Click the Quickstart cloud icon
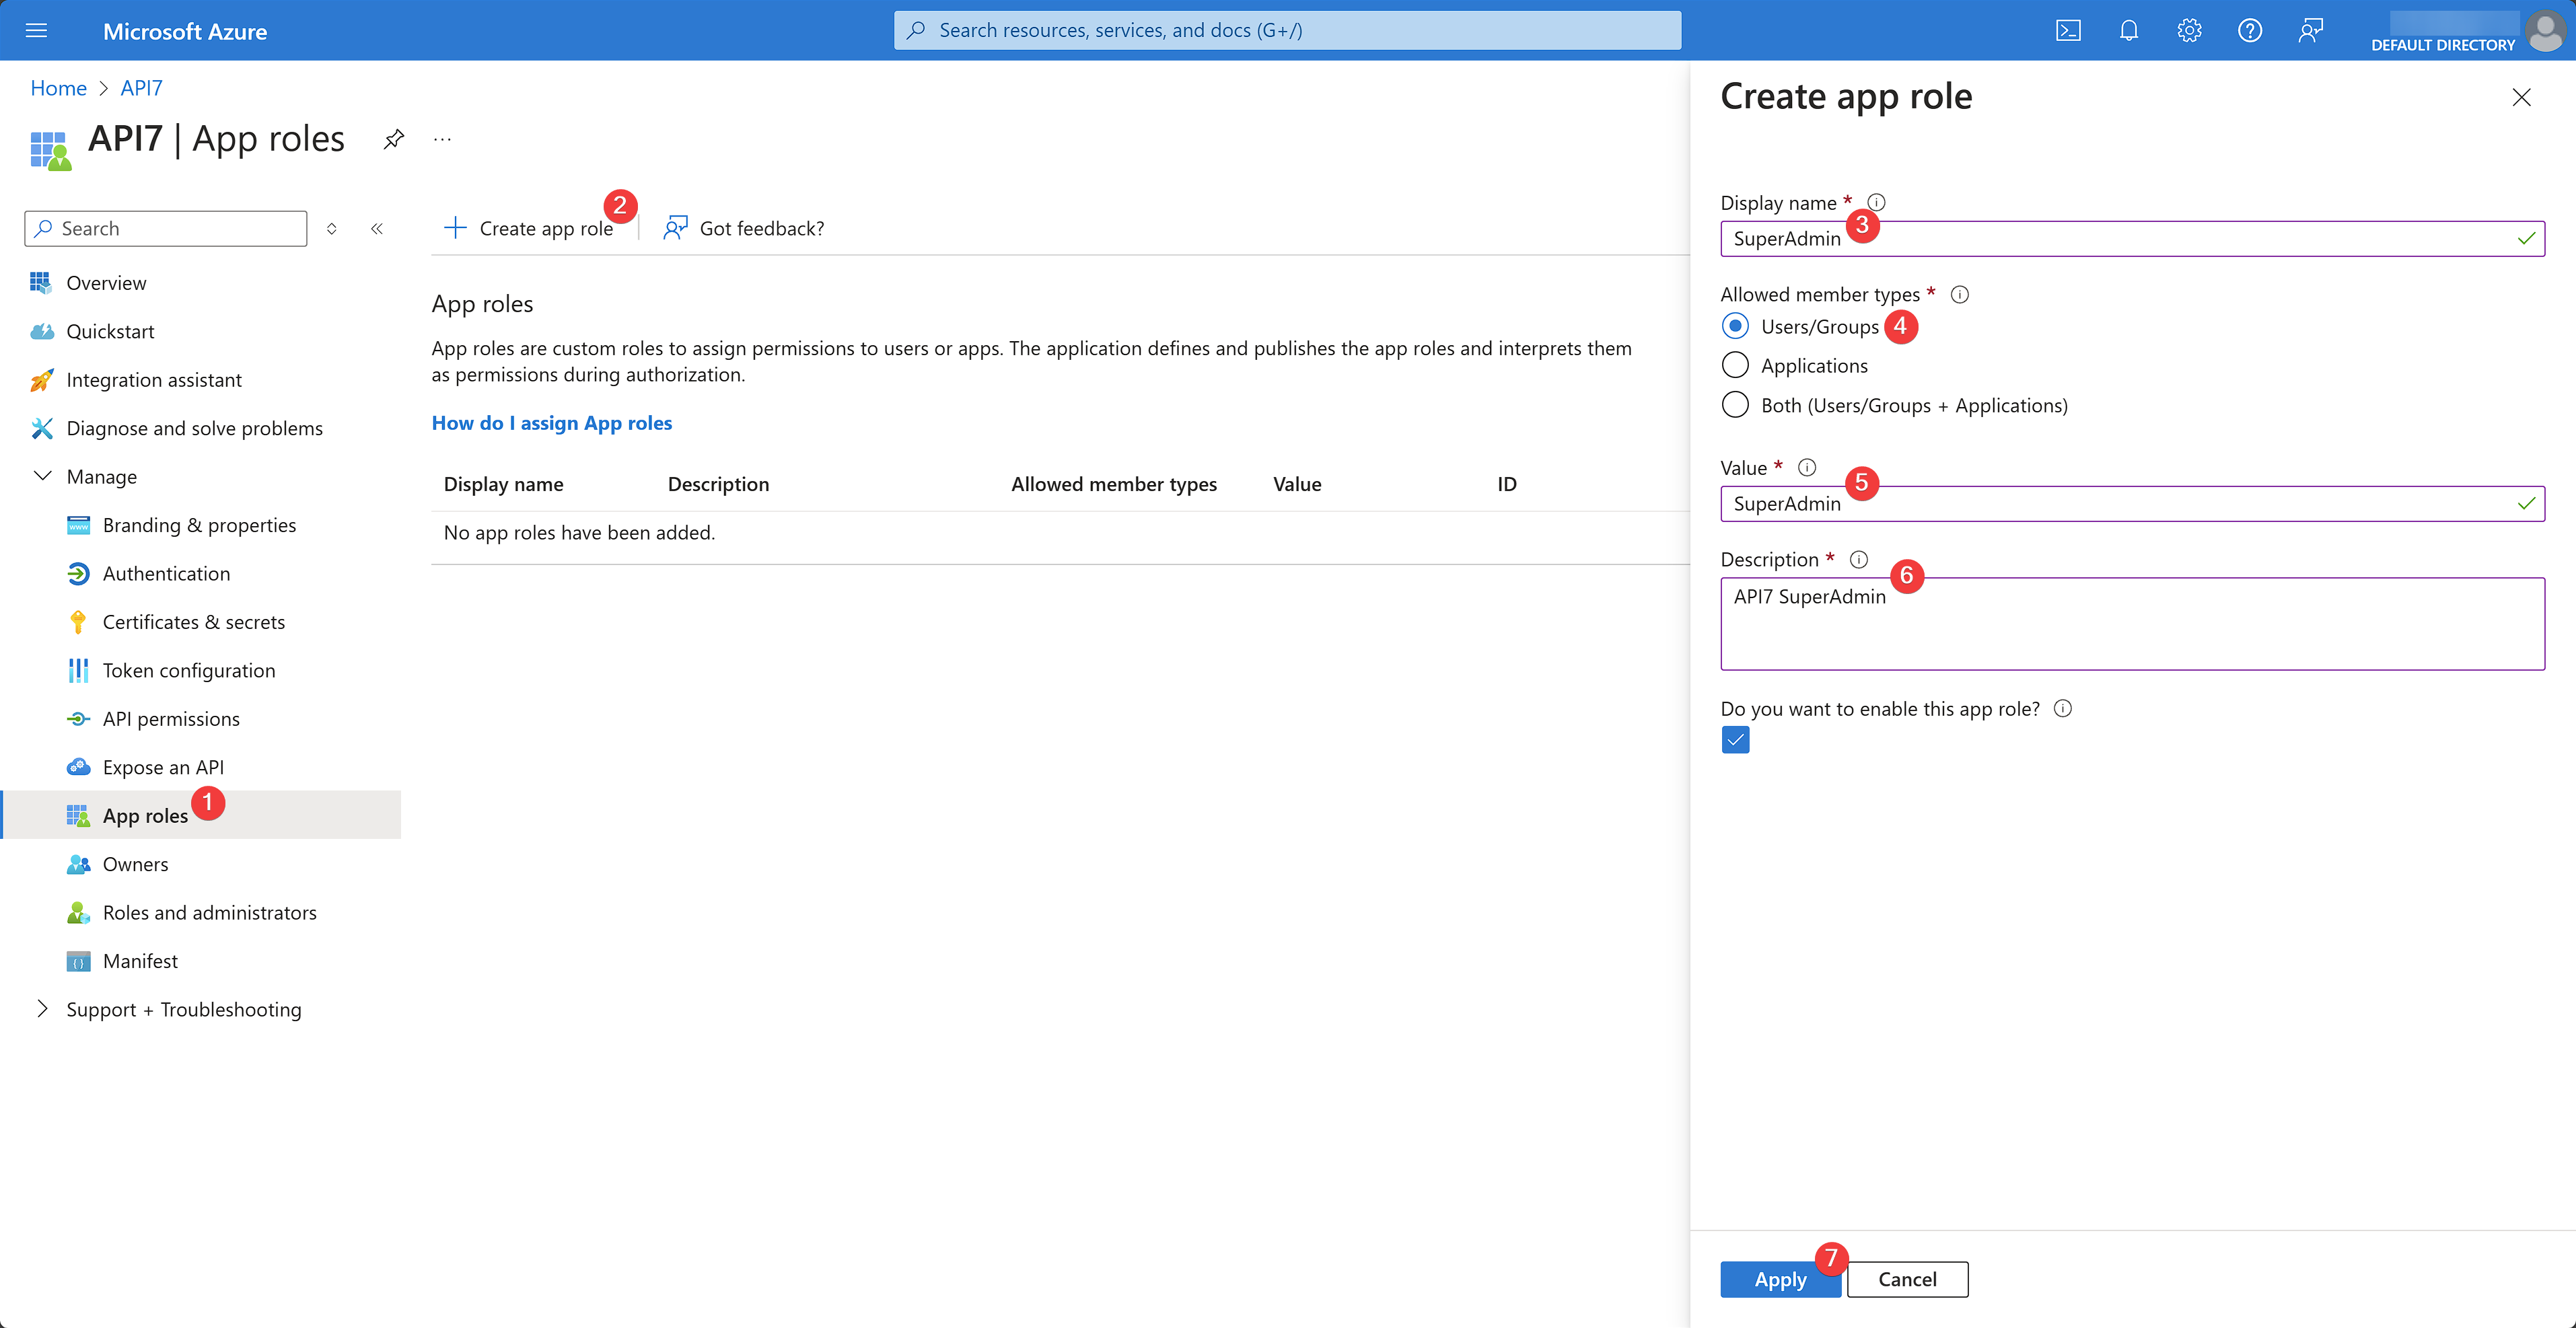Screen dimensions: 2576x1328 (x=41, y=331)
